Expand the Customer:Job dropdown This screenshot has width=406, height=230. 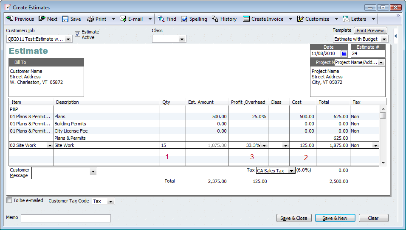[68, 39]
